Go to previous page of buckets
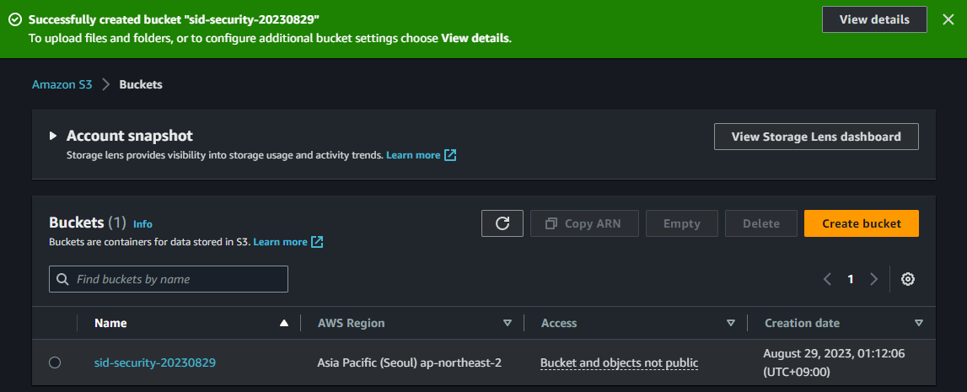 tap(828, 279)
